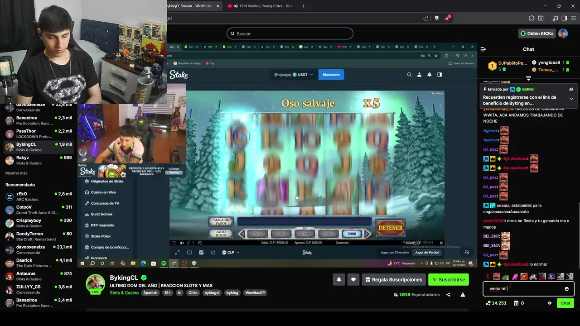Report stream via warning triangle icon

pos(463,295)
